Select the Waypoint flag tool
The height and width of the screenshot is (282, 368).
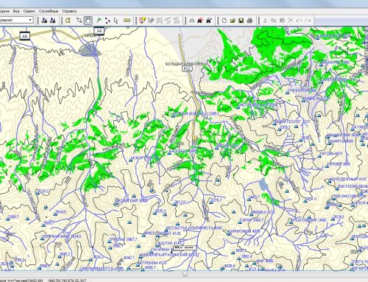pos(99,21)
